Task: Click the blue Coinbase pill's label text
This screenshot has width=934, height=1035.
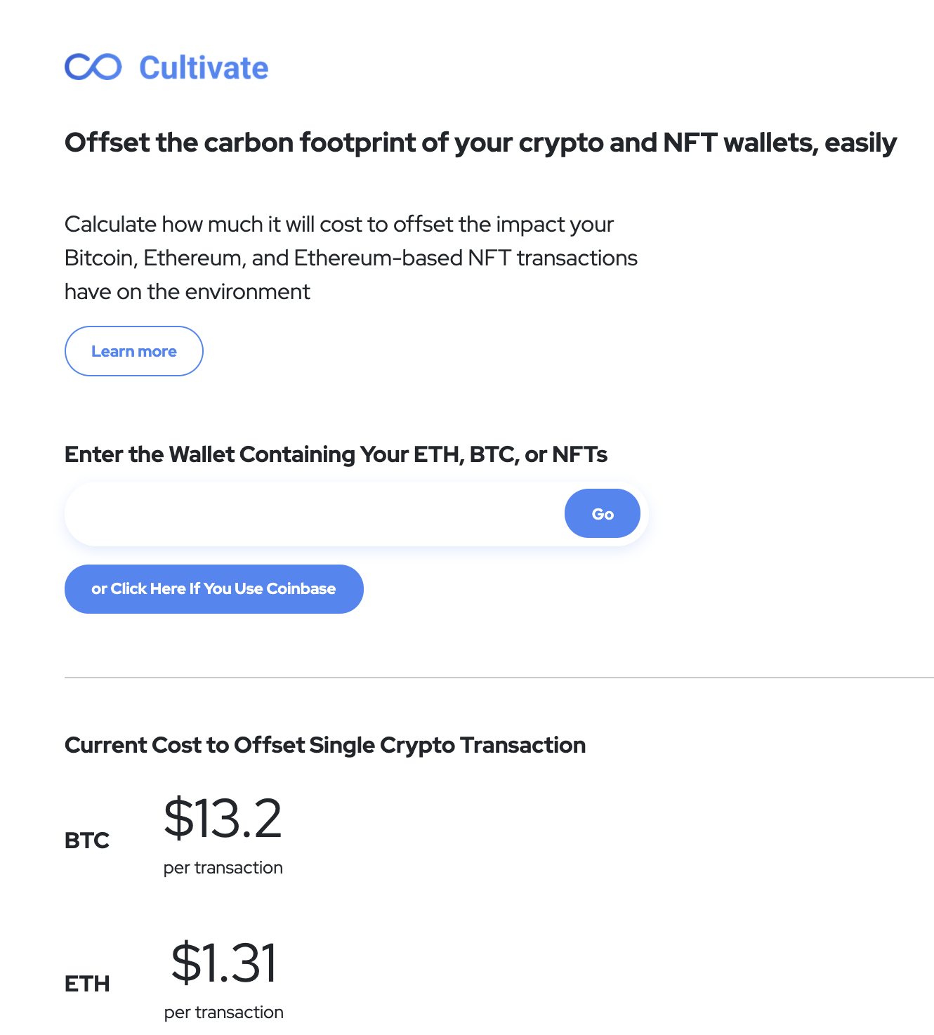Action: 213,589
